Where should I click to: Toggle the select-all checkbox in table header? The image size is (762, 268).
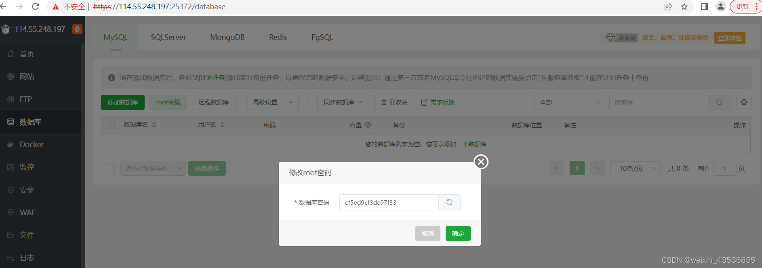(111, 125)
